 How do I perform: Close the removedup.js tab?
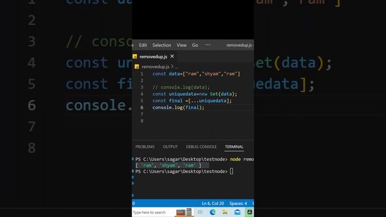click(172, 56)
